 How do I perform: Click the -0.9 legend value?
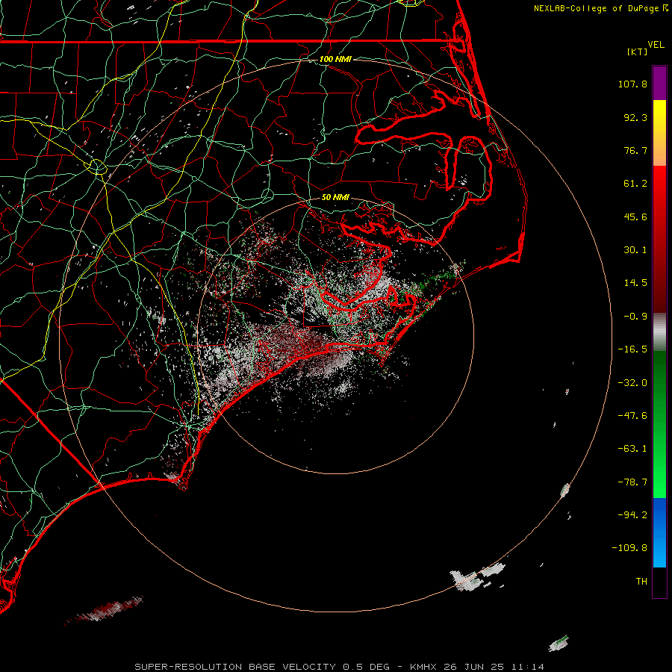point(635,317)
